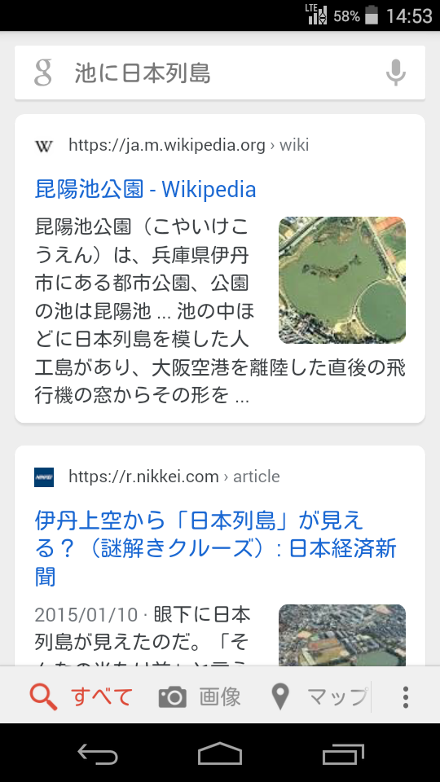Tap the red magnifier search icon
Viewport: 440px width, 782px height.
click(x=43, y=696)
